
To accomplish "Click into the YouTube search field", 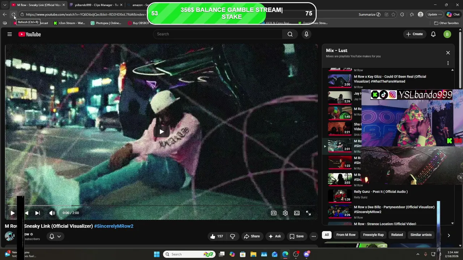I will [217, 34].
